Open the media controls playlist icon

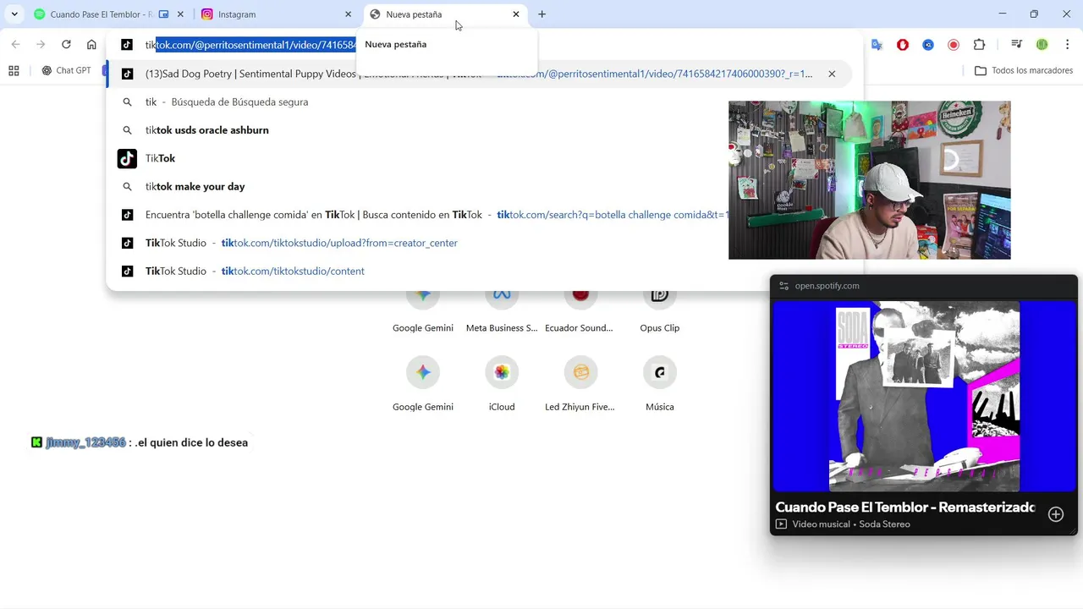tap(1016, 45)
